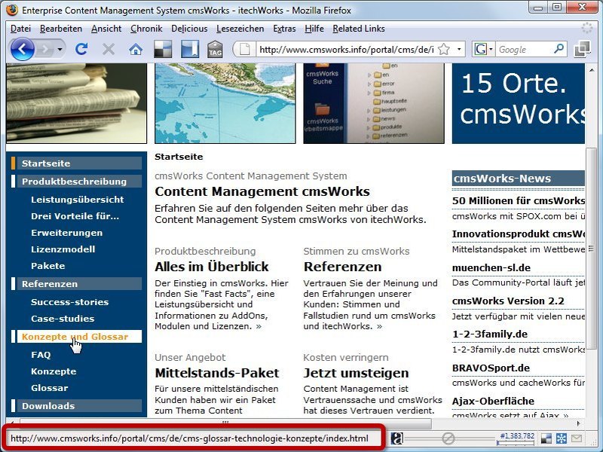This screenshot has width=603, height=452.
Task: Click the greyed Forward arrow button
Action: pyautogui.click(x=45, y=49)
